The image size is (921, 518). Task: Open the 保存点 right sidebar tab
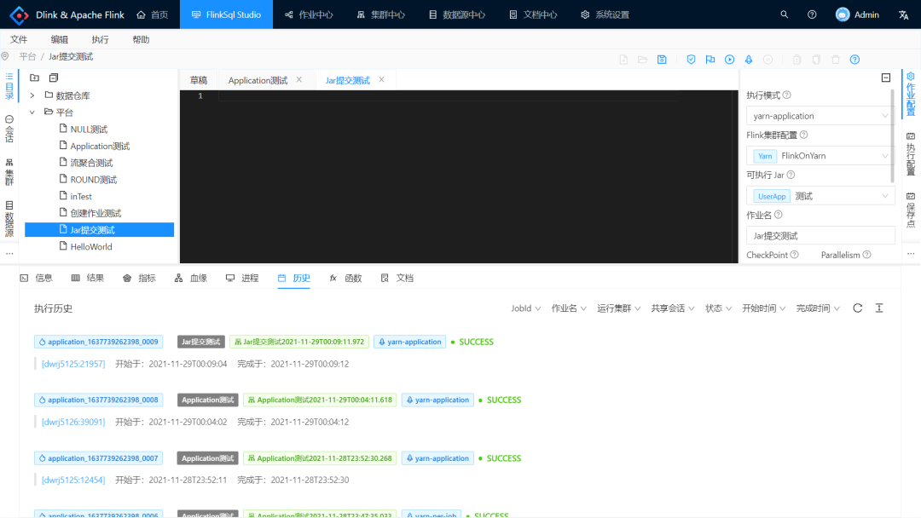coord(911,210)
